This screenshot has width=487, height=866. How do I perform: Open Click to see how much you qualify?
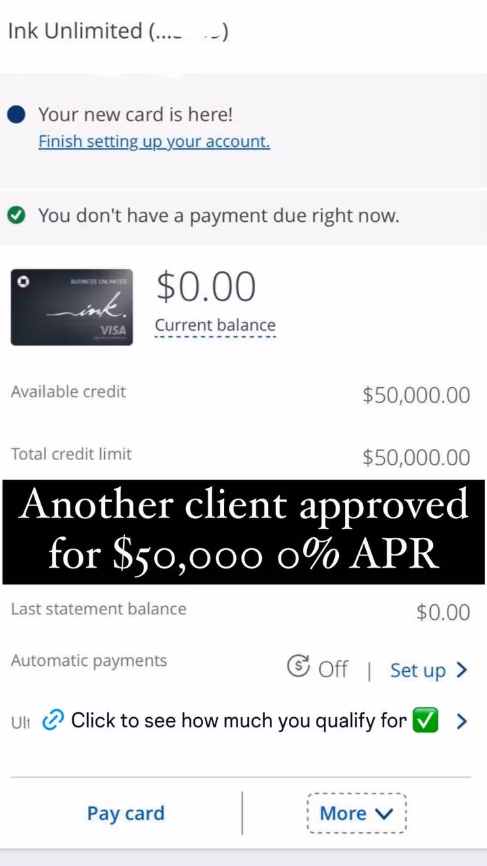tap(239, 721)
